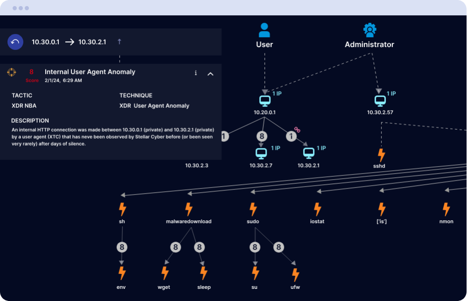Click the up arrow beside 10.30.2.1
This screenshot has height=301, width=467.
point(119,42)
